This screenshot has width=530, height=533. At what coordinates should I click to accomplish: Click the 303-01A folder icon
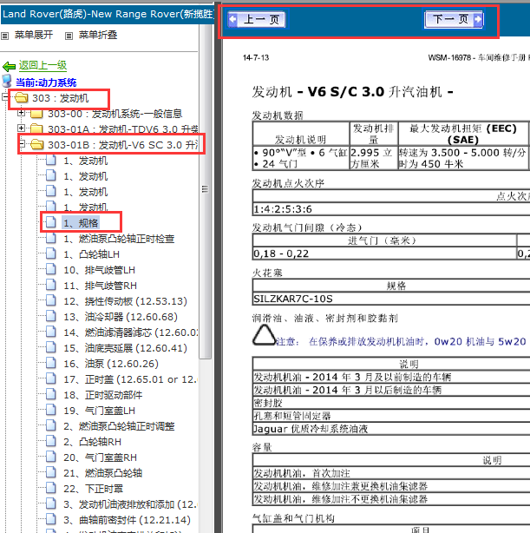click(x=36, y=129)
